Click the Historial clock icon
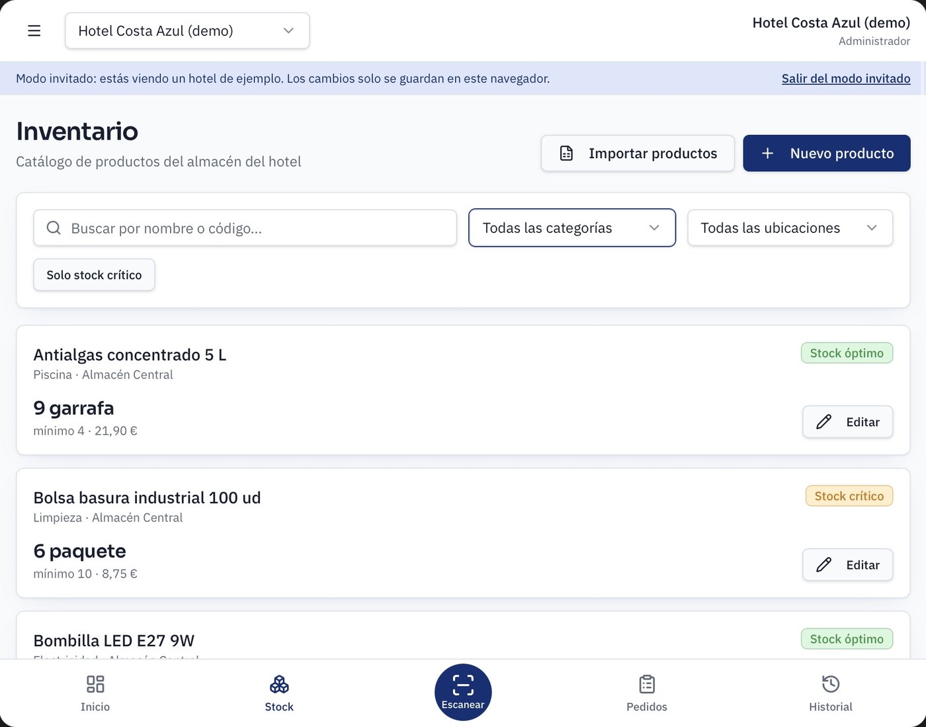The image size is (926, 727). coord(831,684)
